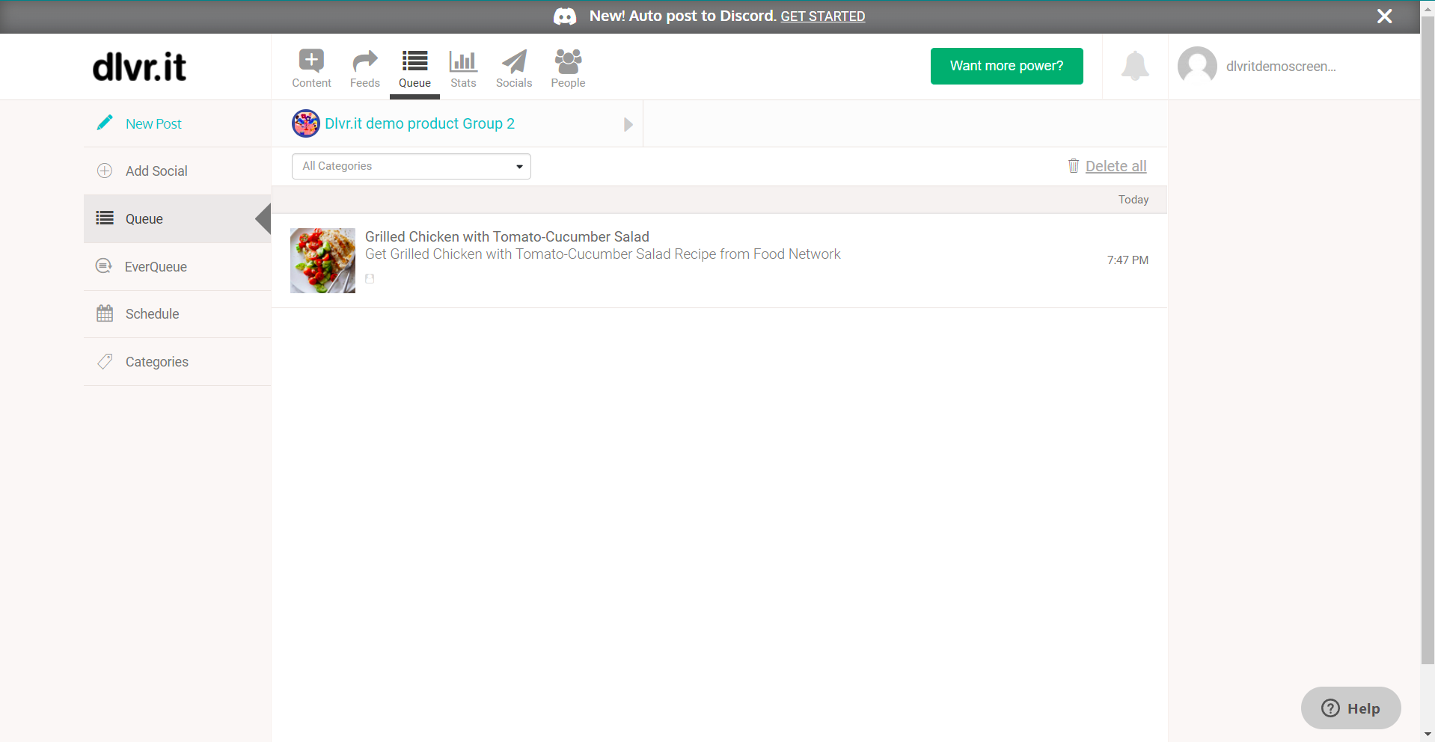
Task: Click the Queue list icon in sidebar
Action: point(105,218)
